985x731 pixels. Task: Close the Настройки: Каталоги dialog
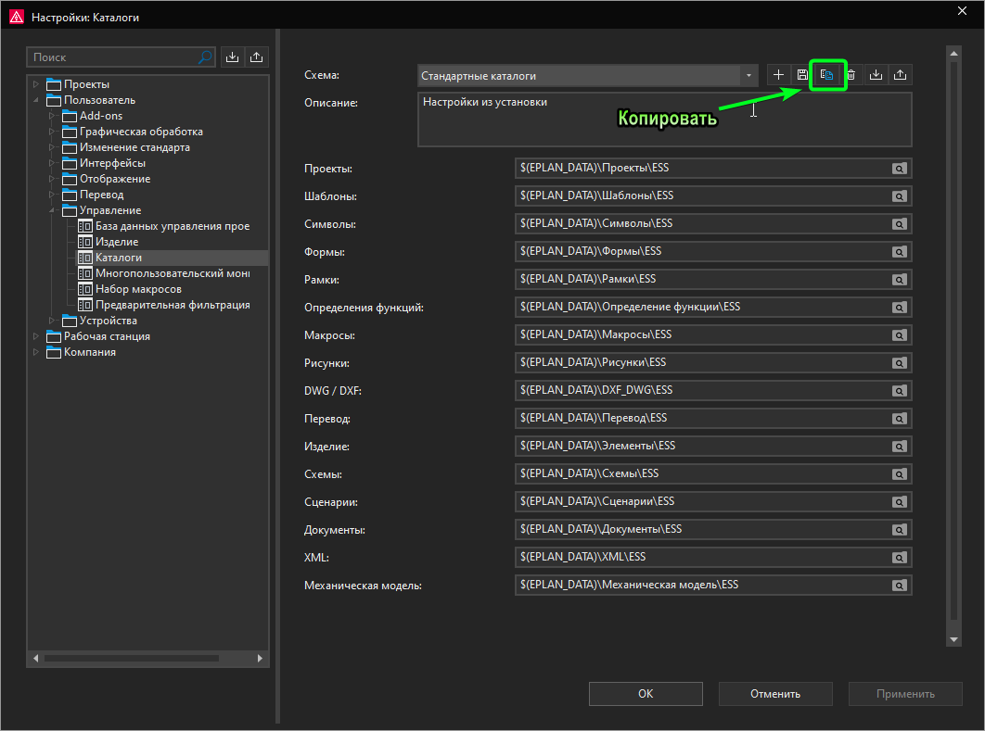(962, 11)
